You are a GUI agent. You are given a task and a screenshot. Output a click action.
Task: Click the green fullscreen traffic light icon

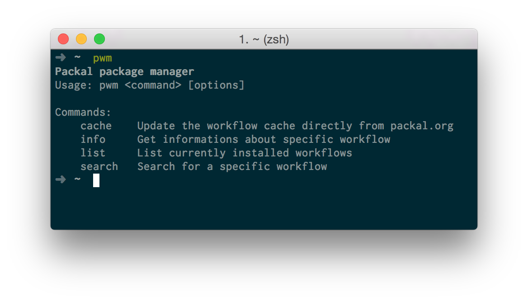[99, 39]
